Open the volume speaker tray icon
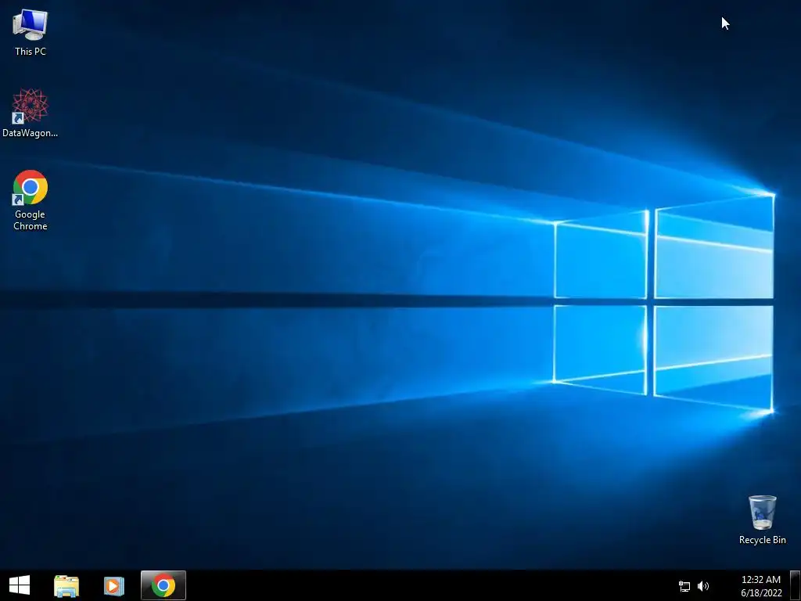The height and width of the screenshot is (601, 801). click(x=703, y=586)
